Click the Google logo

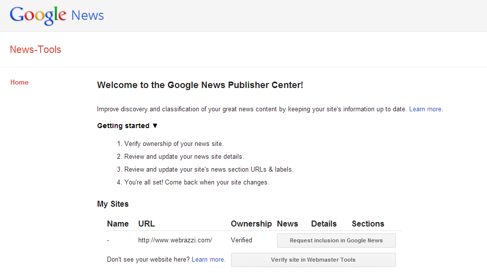pos(38,15)
